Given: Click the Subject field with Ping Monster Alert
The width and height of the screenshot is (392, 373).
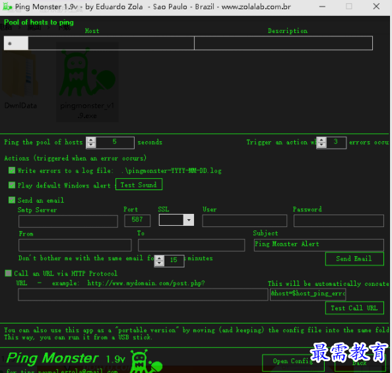Looking at the screenshot, I should pos(319,245).
